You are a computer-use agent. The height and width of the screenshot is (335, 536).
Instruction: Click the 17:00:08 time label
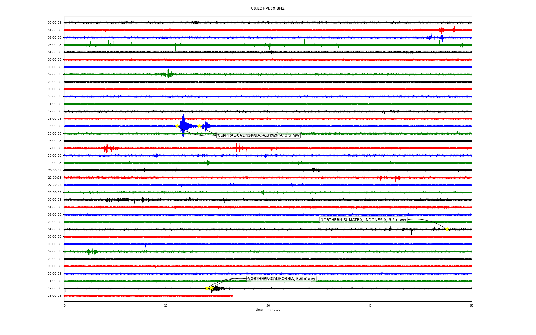coord(54,148)
